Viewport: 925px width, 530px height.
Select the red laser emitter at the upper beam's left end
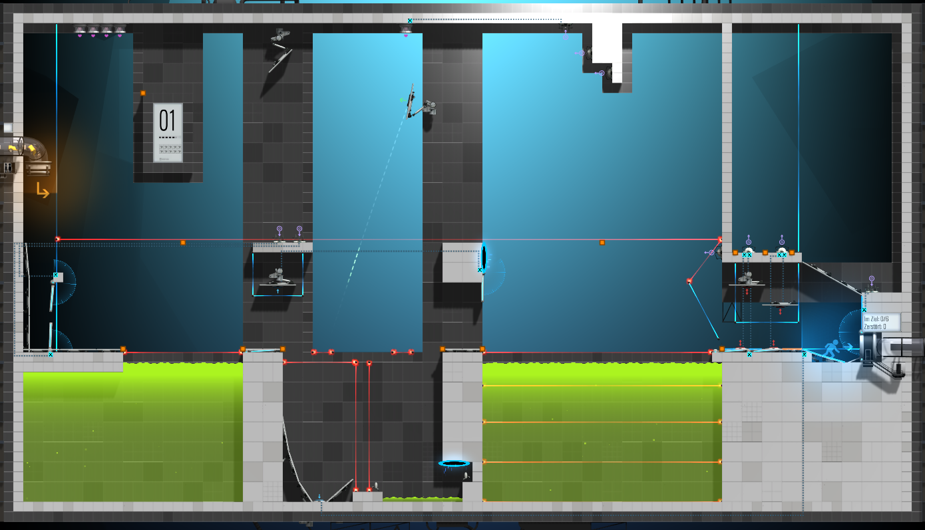coord(58,239)
